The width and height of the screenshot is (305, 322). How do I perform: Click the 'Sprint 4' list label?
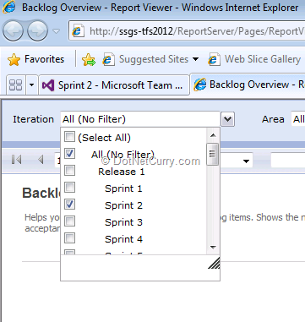pyautogui.click(x=123, y=239)
